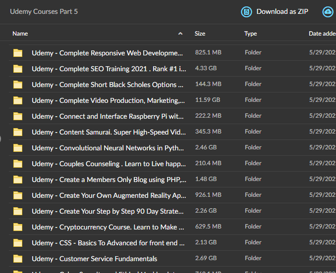This screenshot has height=273, width=336.
Task: Click the Couples Counseling folder icon
Action: tap(18, 164)
